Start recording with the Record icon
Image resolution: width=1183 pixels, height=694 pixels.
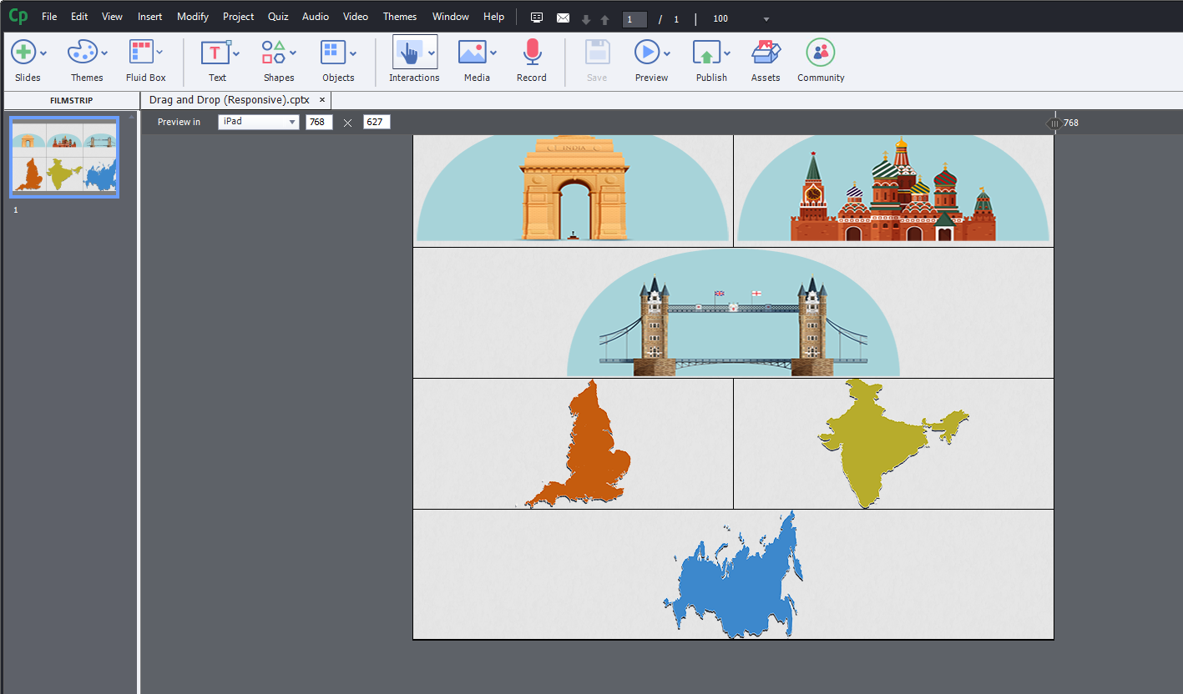pyautogui.click(x=532, y=53)
